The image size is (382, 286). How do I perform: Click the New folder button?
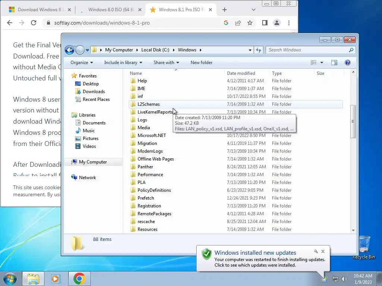(x=201, y=63)
